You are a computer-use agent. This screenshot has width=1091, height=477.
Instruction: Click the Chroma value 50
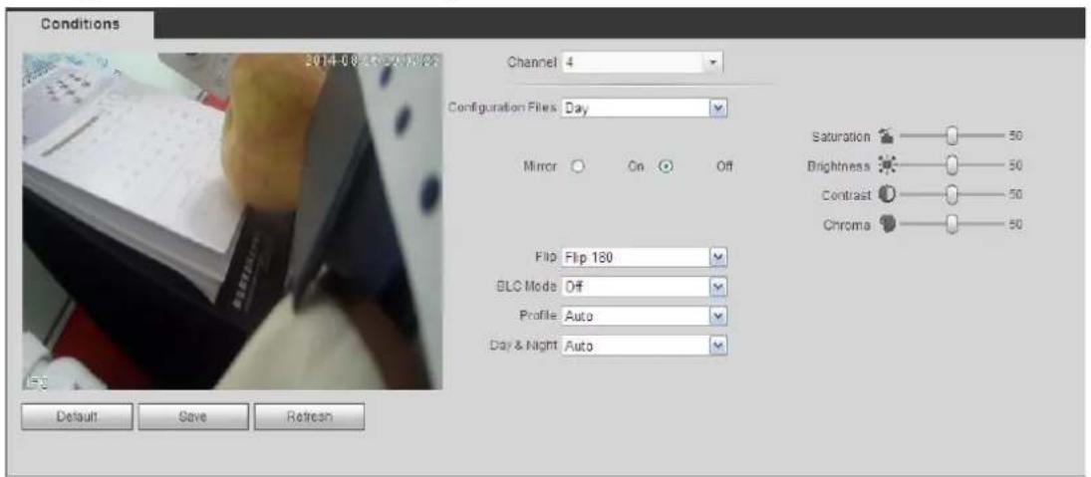[x=1014, y=225]
